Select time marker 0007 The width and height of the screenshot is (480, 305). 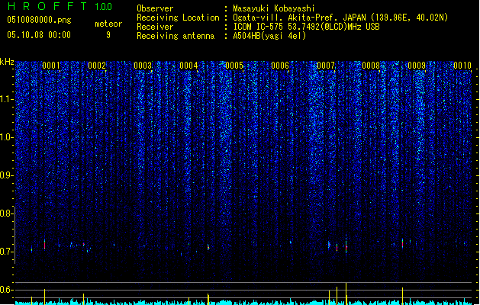point(326,65)
